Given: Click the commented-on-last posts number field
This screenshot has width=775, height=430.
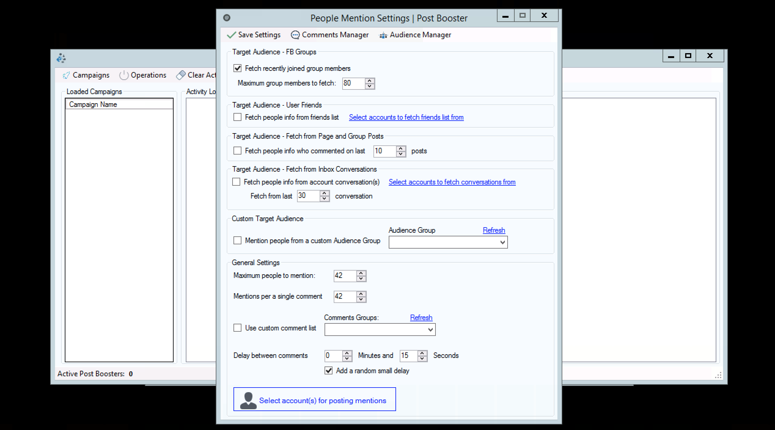Looking at the screenshot, I should pos(385,151).
